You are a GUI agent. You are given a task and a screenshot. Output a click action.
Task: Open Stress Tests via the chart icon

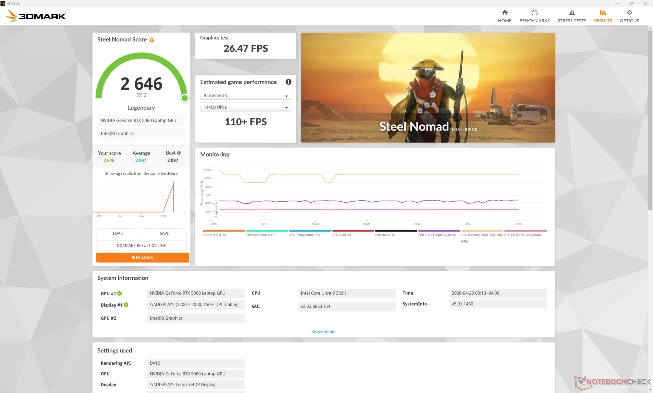(572, 12)
